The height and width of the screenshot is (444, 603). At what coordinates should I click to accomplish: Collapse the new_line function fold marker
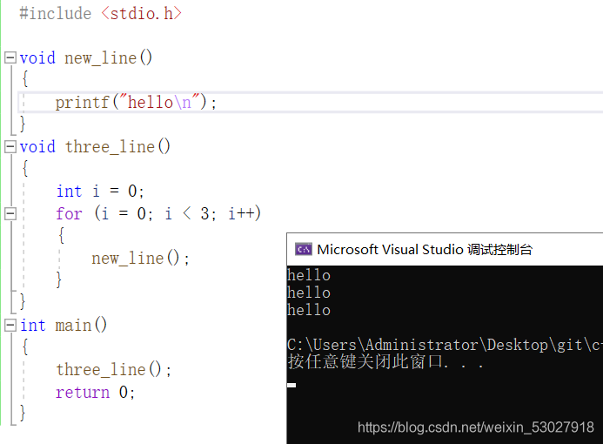[10, 57]
